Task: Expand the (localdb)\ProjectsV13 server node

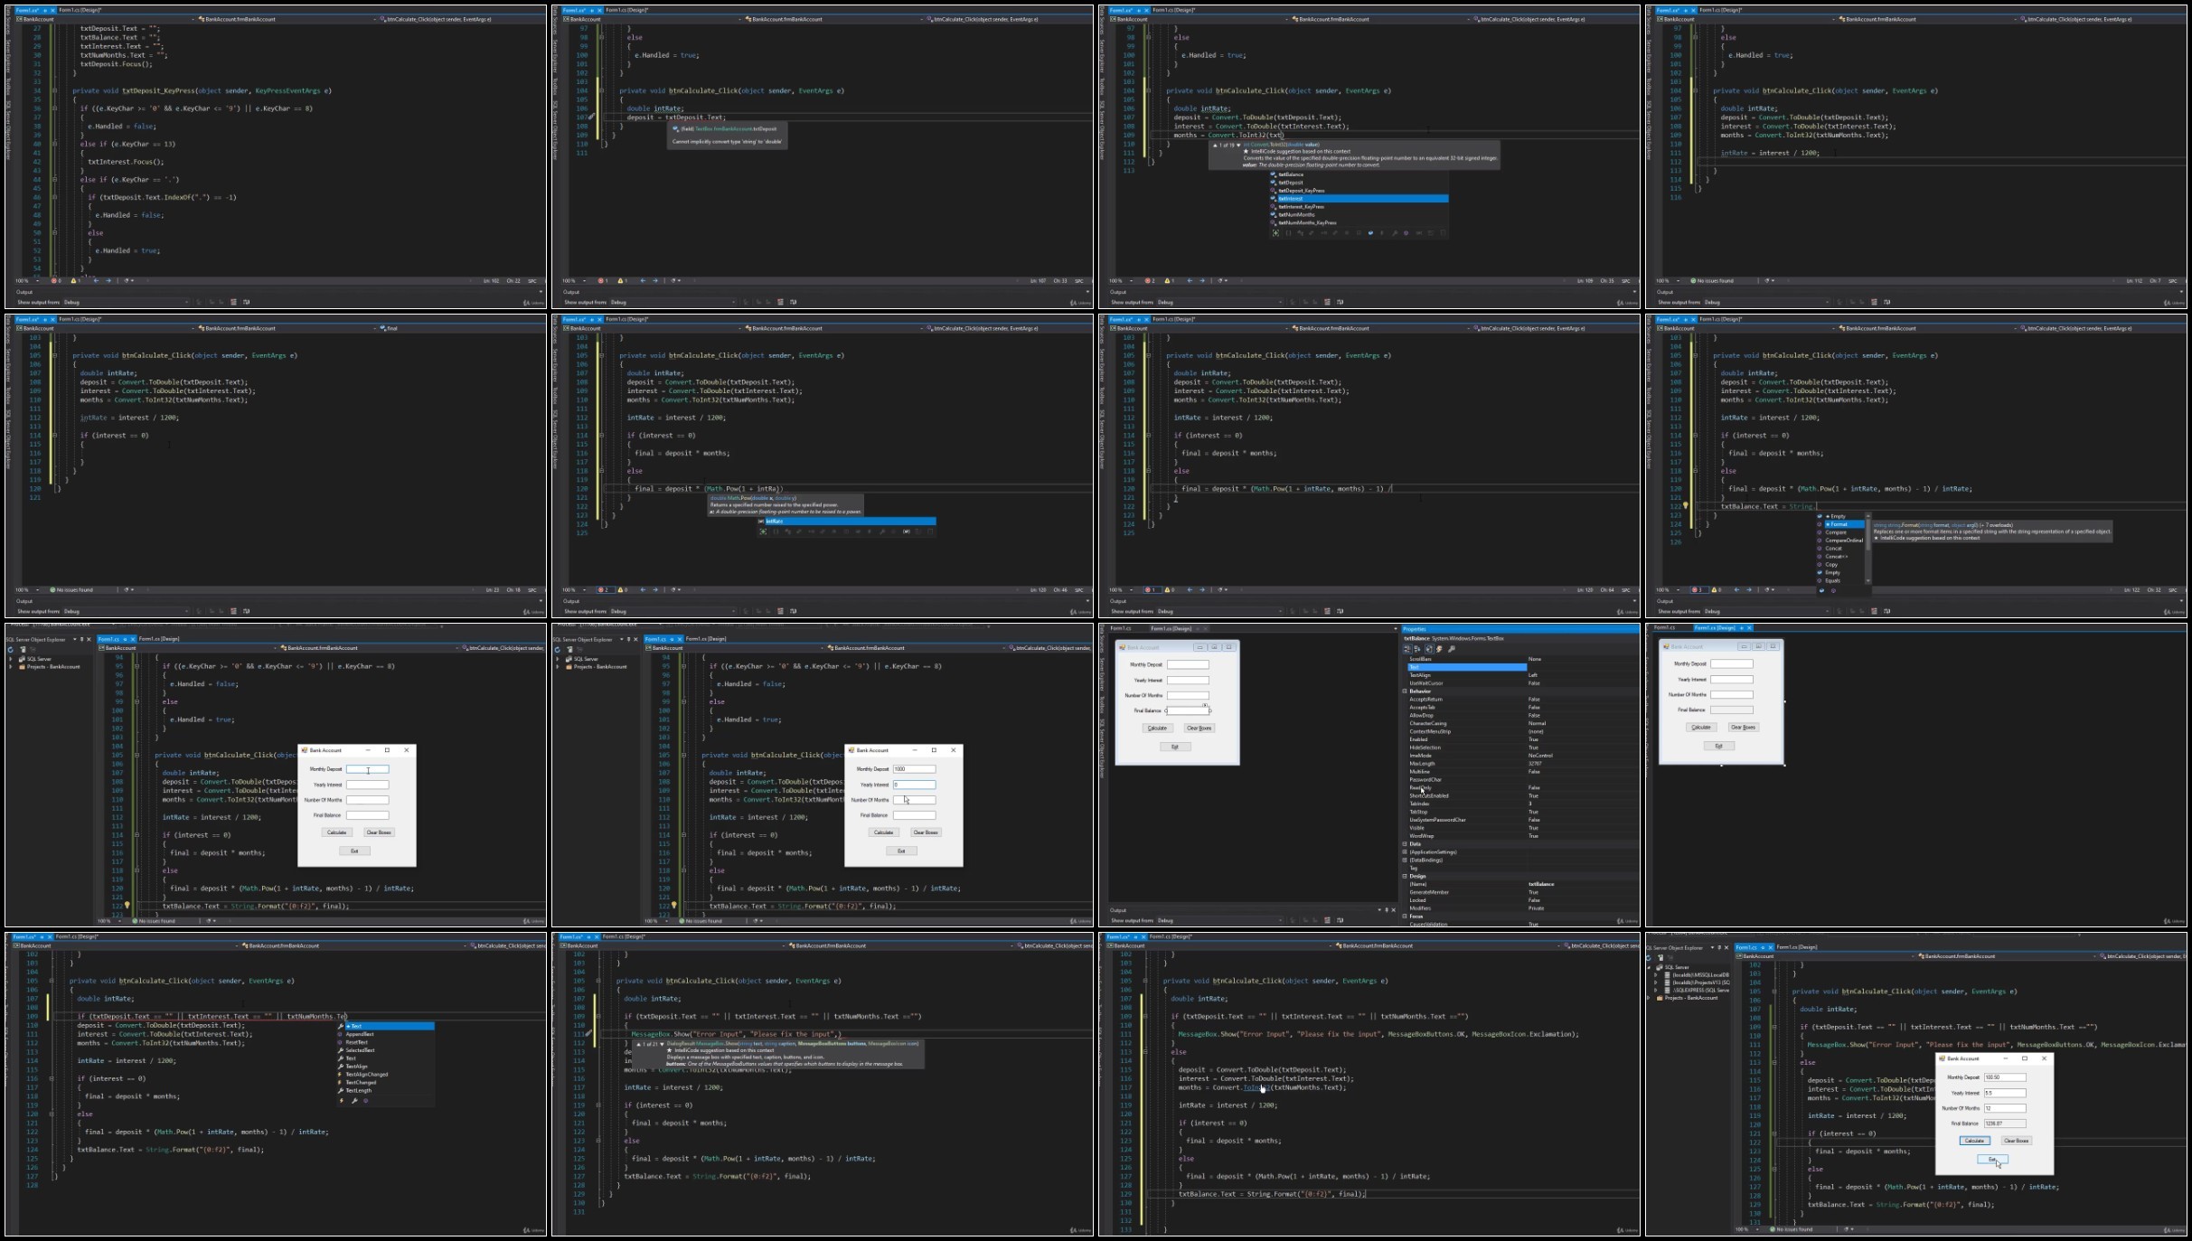Action: point(1656,982)
